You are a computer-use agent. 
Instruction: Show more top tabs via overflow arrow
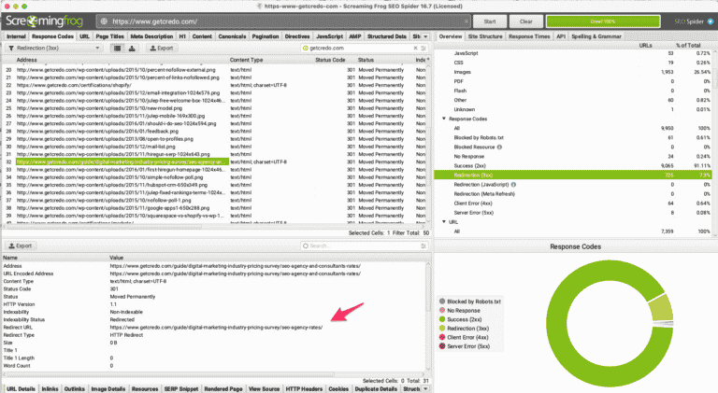(x=425, y=36)
